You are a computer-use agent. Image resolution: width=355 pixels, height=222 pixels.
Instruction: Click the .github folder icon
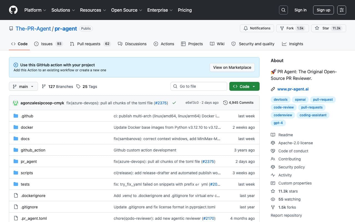pyautogui.click(x=16, y=116)
